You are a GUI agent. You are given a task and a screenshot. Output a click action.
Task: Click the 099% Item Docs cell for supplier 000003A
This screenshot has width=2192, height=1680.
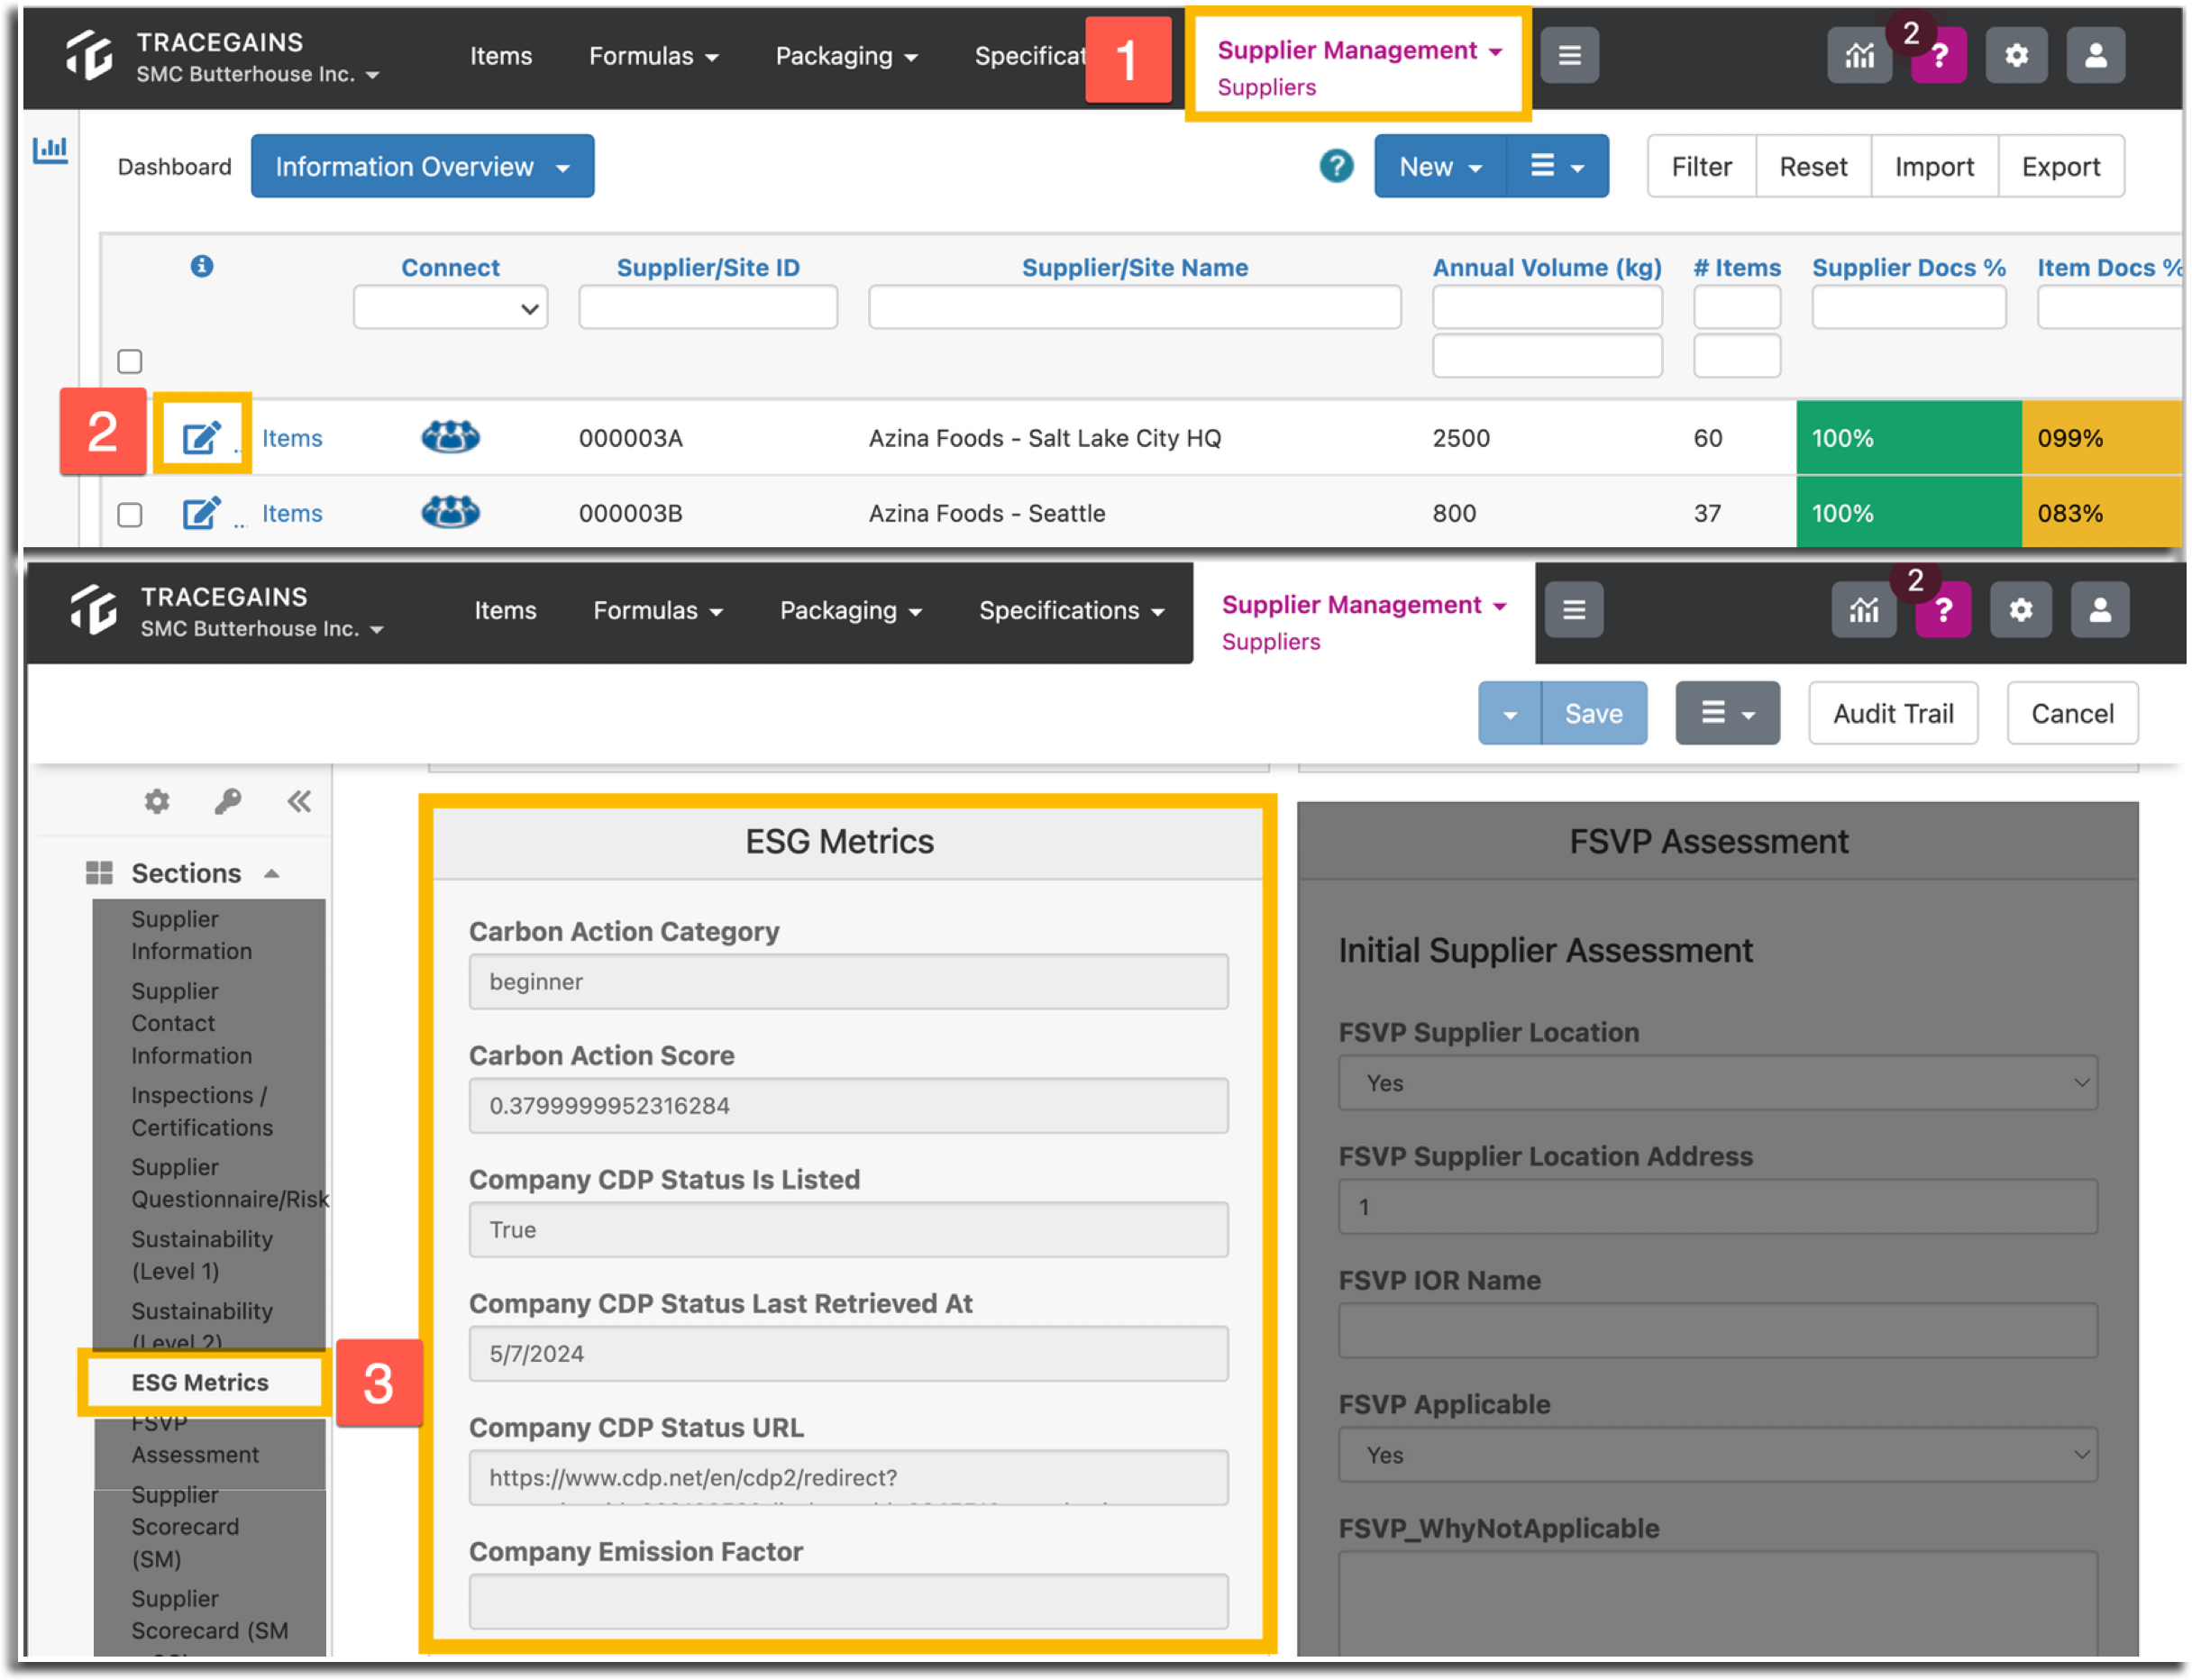tap(2101, 438)
